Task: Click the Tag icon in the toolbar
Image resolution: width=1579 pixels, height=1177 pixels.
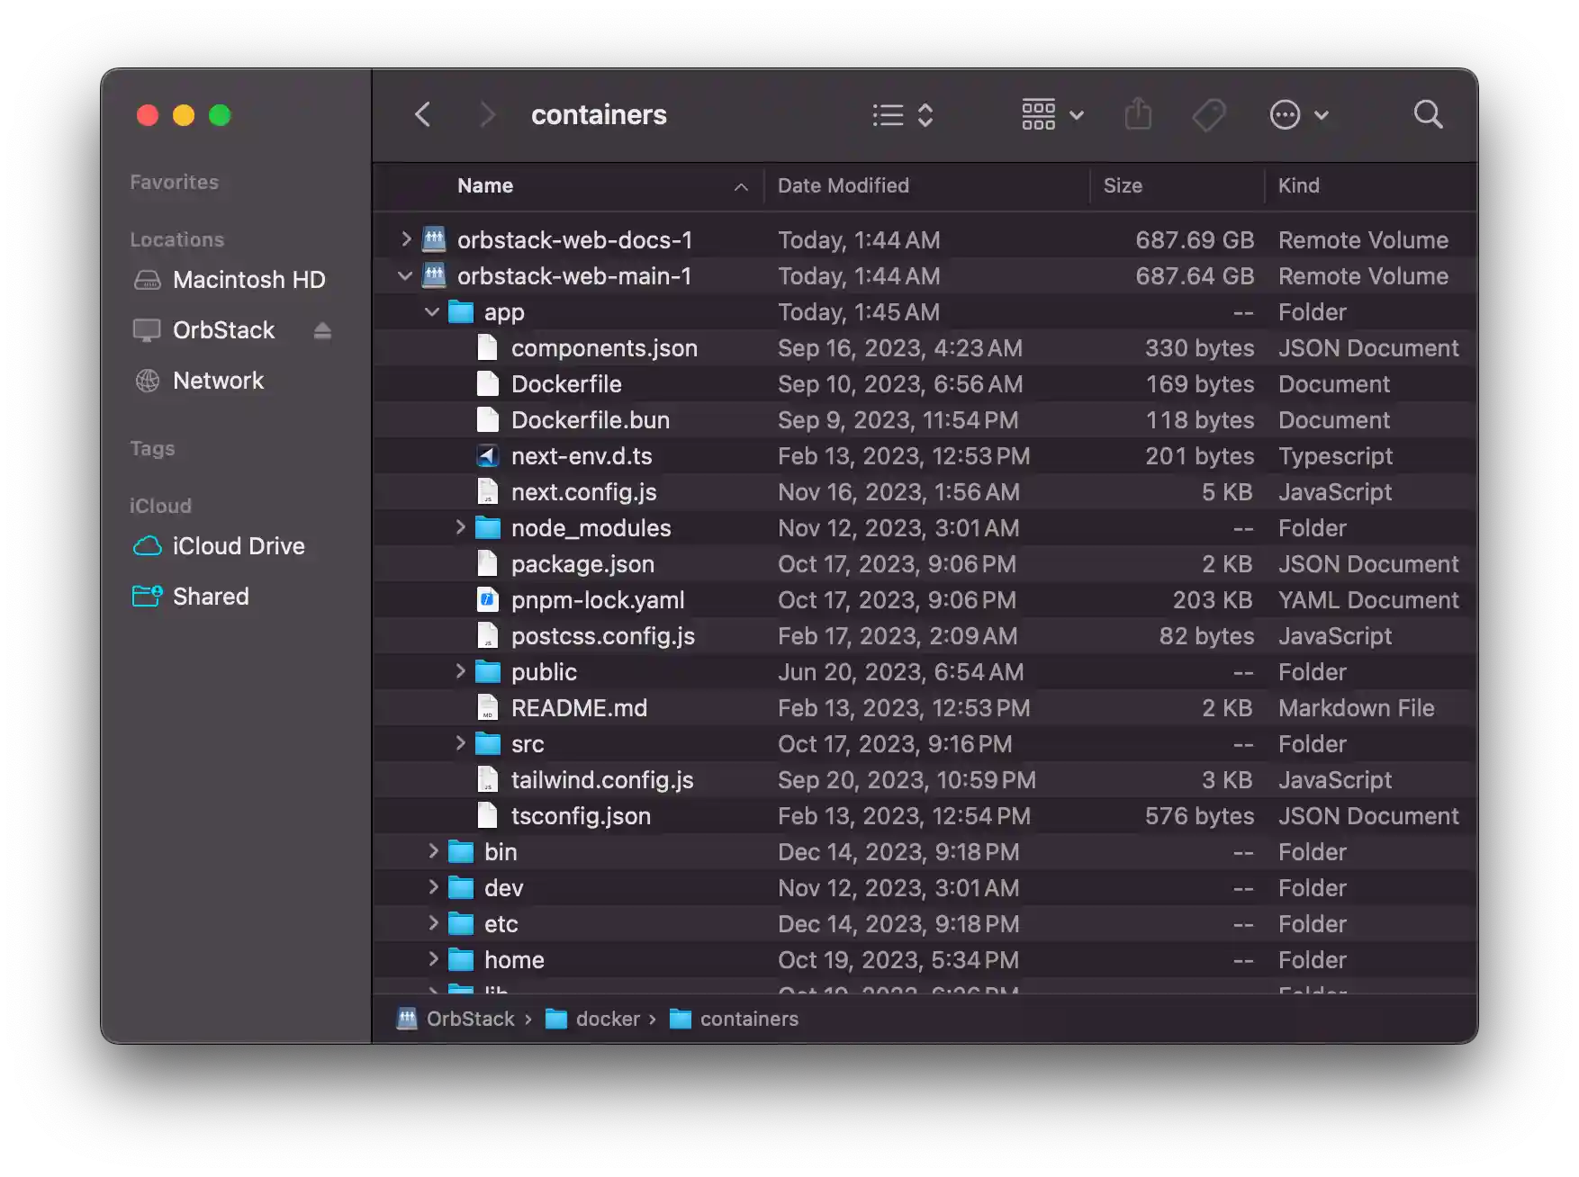Action: [x=1209, y=115]
